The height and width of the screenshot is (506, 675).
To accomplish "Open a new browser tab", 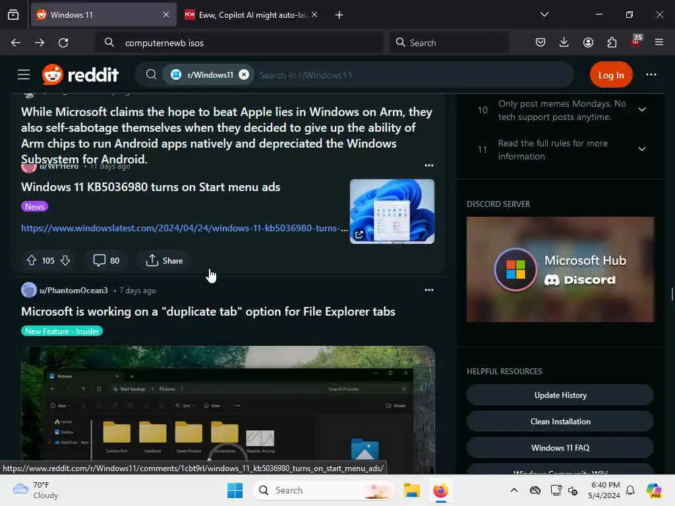I will [x=339, y=14].
